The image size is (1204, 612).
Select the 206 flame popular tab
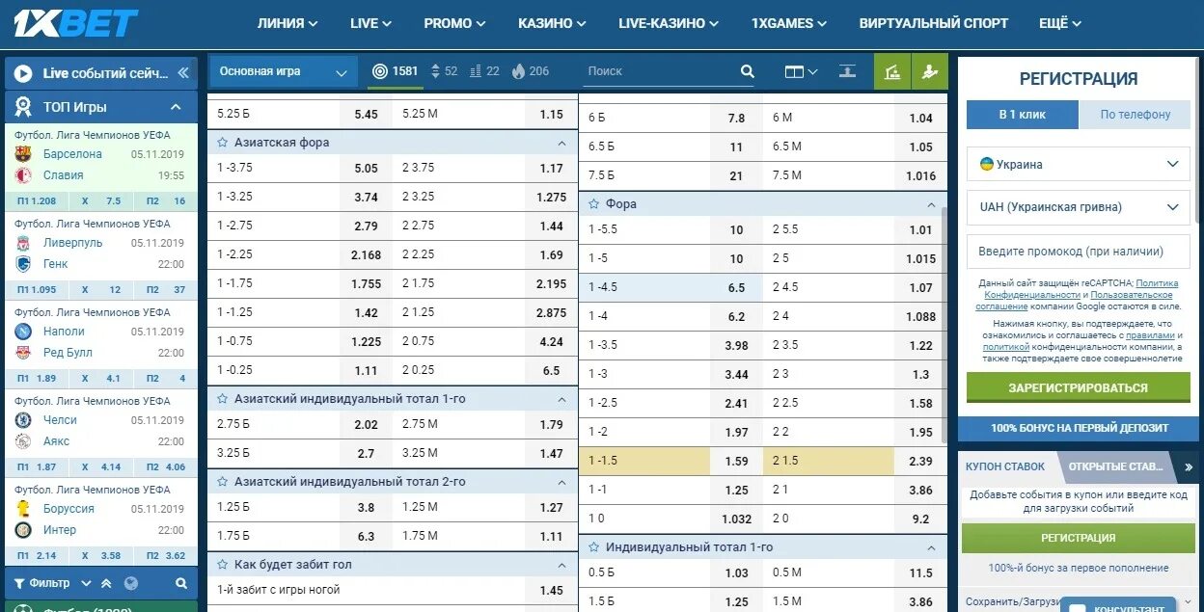coord(530,71)
